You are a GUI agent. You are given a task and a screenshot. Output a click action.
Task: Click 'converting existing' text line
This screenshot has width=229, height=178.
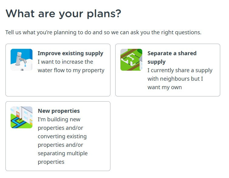(x=62, y=136)
